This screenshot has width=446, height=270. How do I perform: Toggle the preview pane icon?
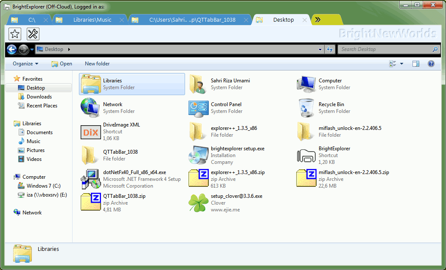point(416,64)
